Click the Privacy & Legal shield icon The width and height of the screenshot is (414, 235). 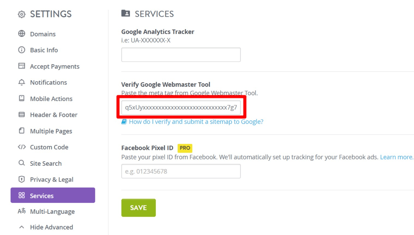click(21, 179)
